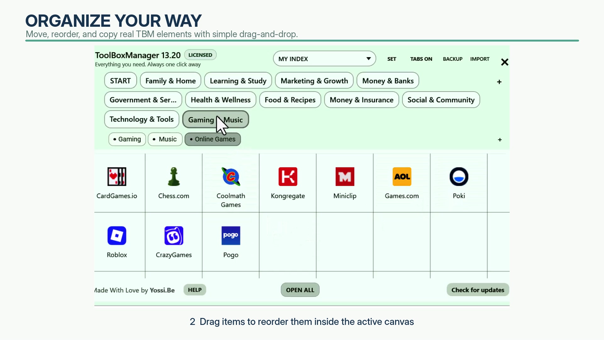
Task: Select the Gaming & Music category
Action: click(x=215, y=120)
